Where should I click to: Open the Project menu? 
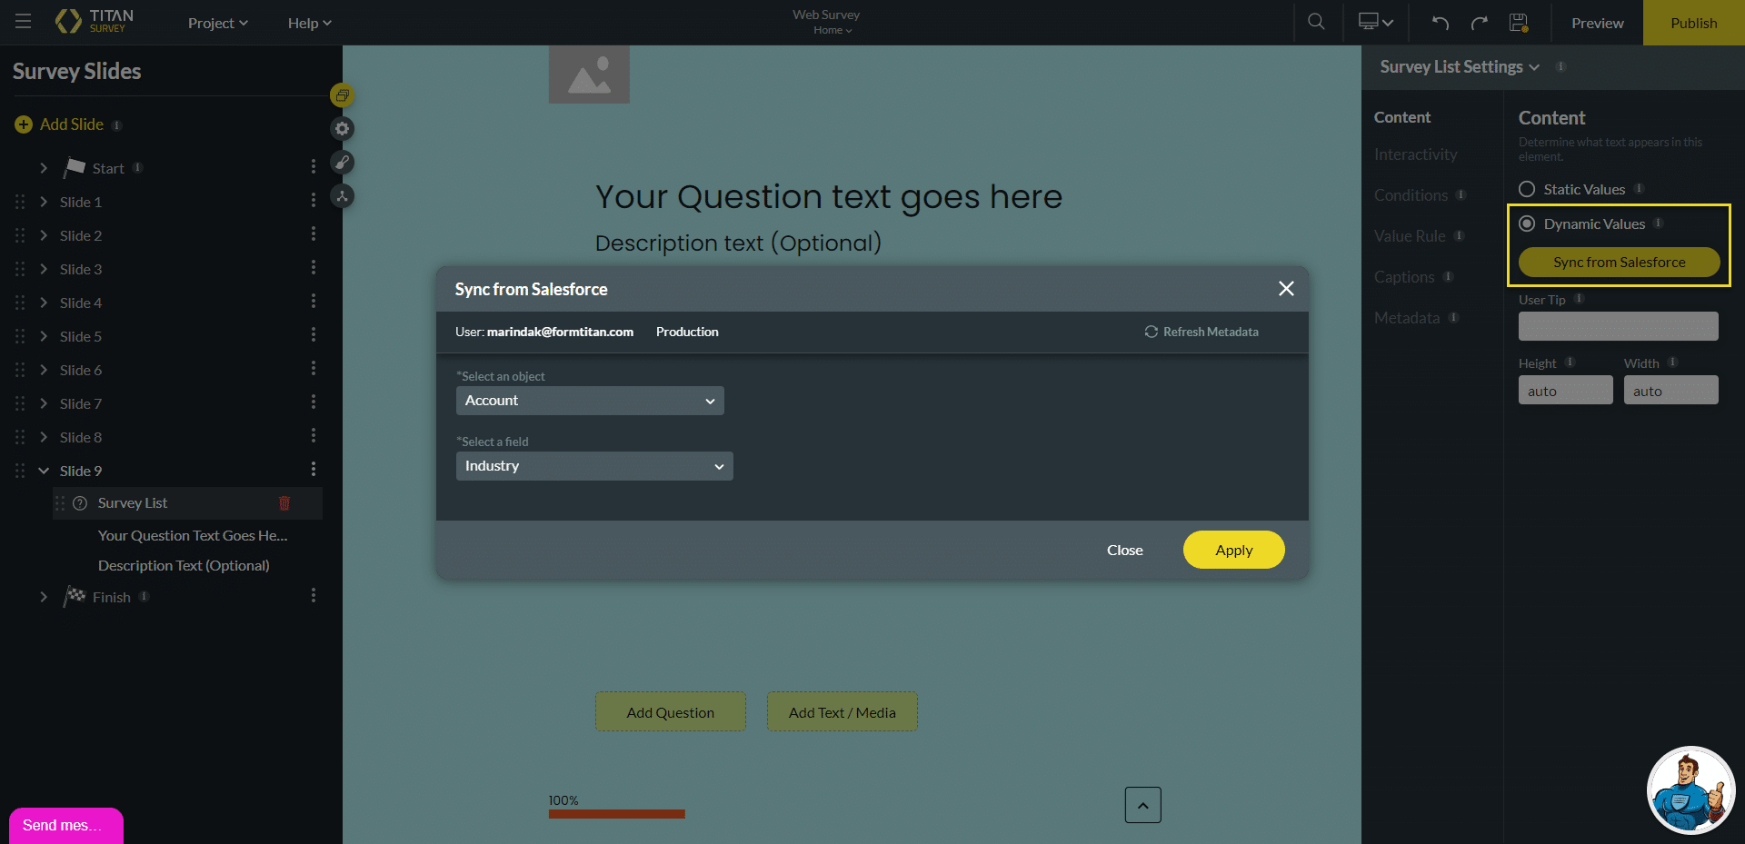[217, 24]
